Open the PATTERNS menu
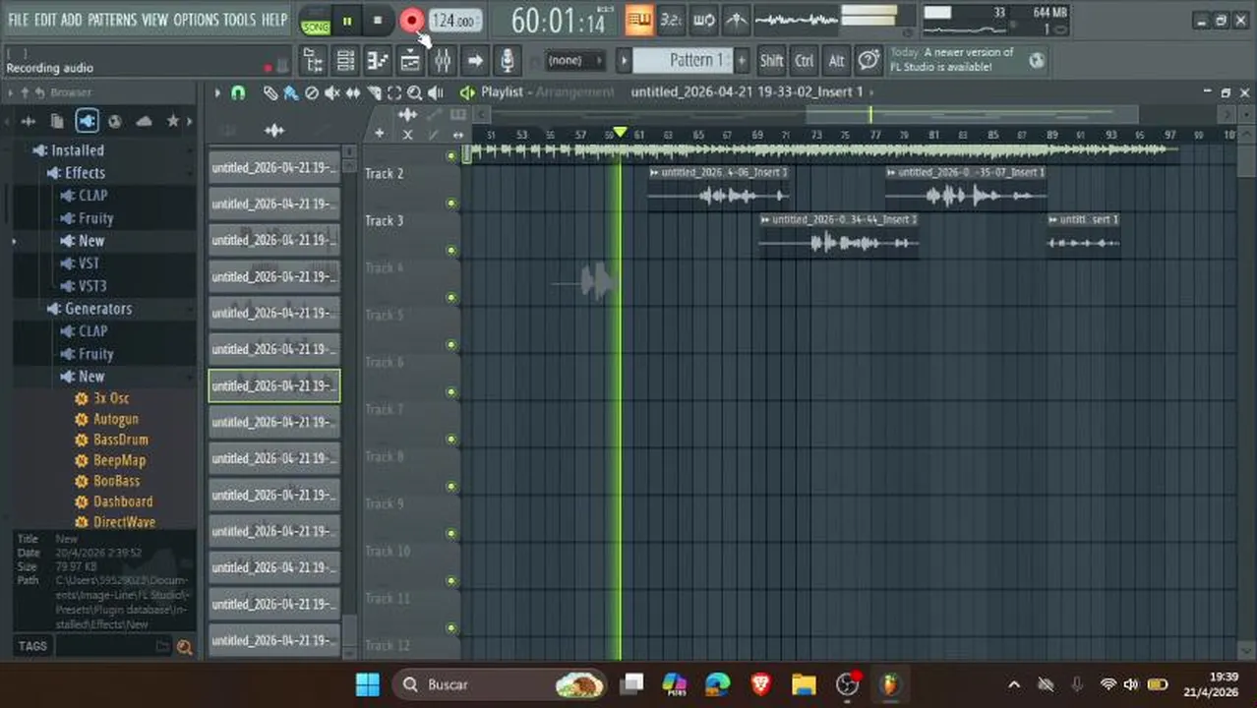The width and height of the screenshot is (1257, 708). (112, 20)
